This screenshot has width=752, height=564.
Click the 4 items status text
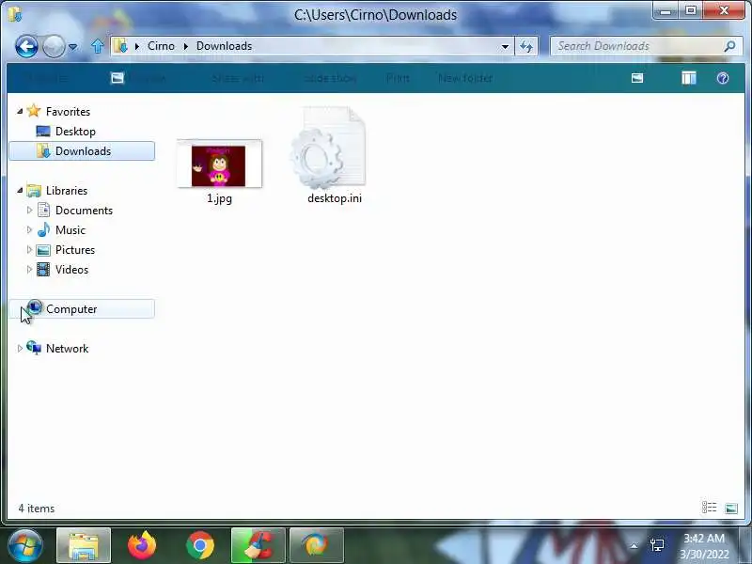point(37,509)
